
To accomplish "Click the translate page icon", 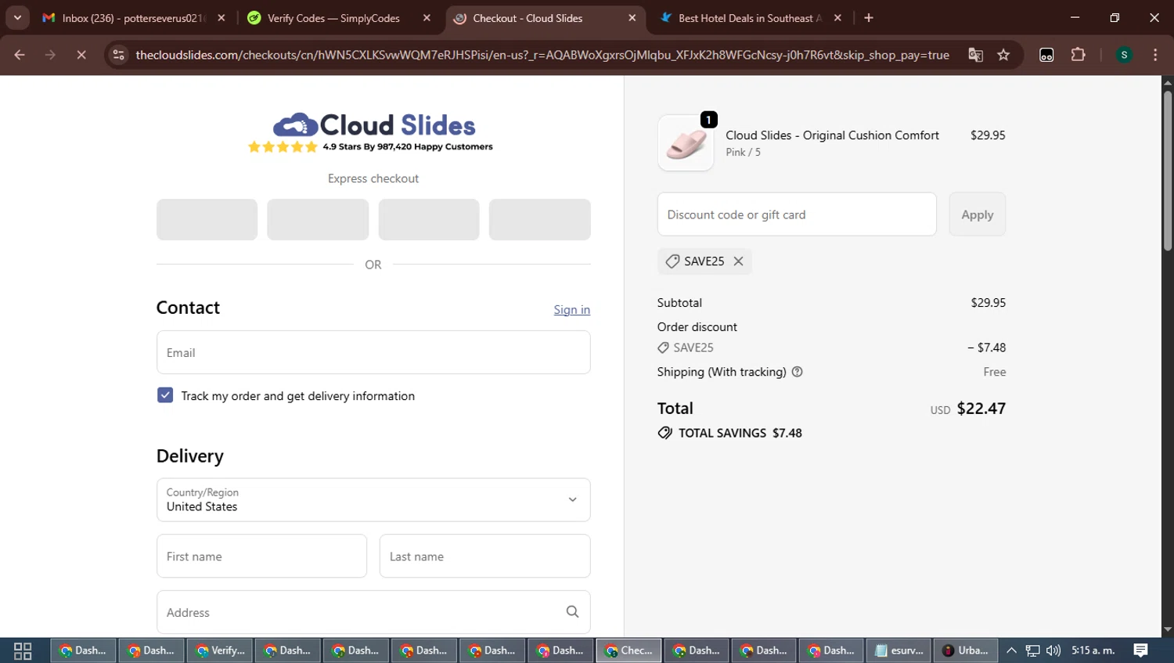I will pyautogui.click(x=975, y=55).
